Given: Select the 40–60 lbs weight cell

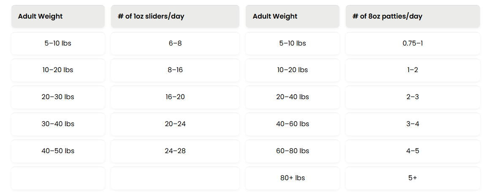Looking at the screenshot, I should (293, 124).
